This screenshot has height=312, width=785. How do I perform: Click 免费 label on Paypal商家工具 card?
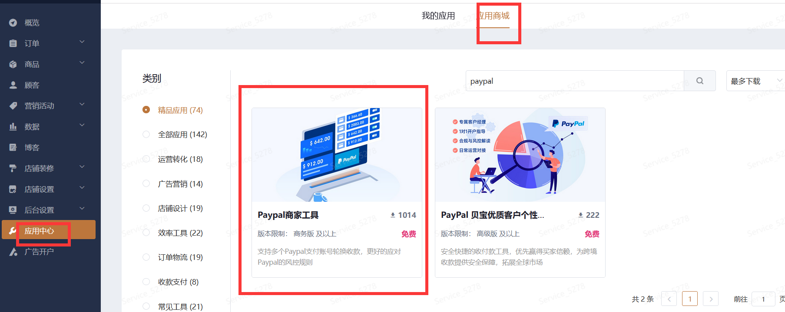(409, 234)
